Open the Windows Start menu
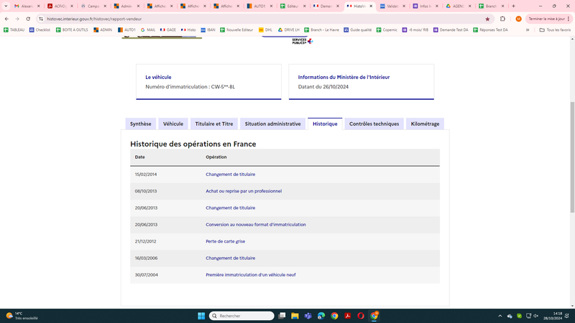Viewport: 575px width, 323px height. [201, 316]
